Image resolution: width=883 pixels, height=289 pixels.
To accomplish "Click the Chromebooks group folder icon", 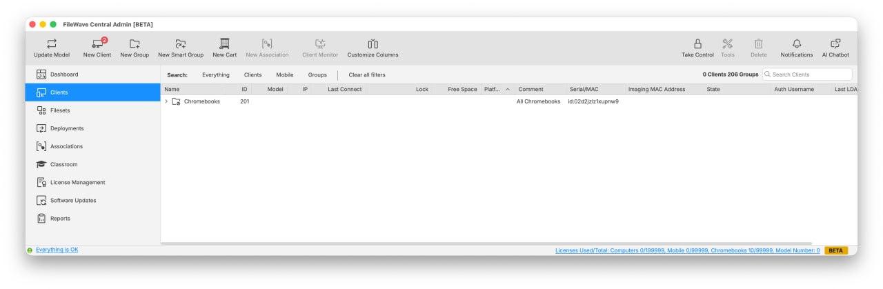I will pos(176,101).
